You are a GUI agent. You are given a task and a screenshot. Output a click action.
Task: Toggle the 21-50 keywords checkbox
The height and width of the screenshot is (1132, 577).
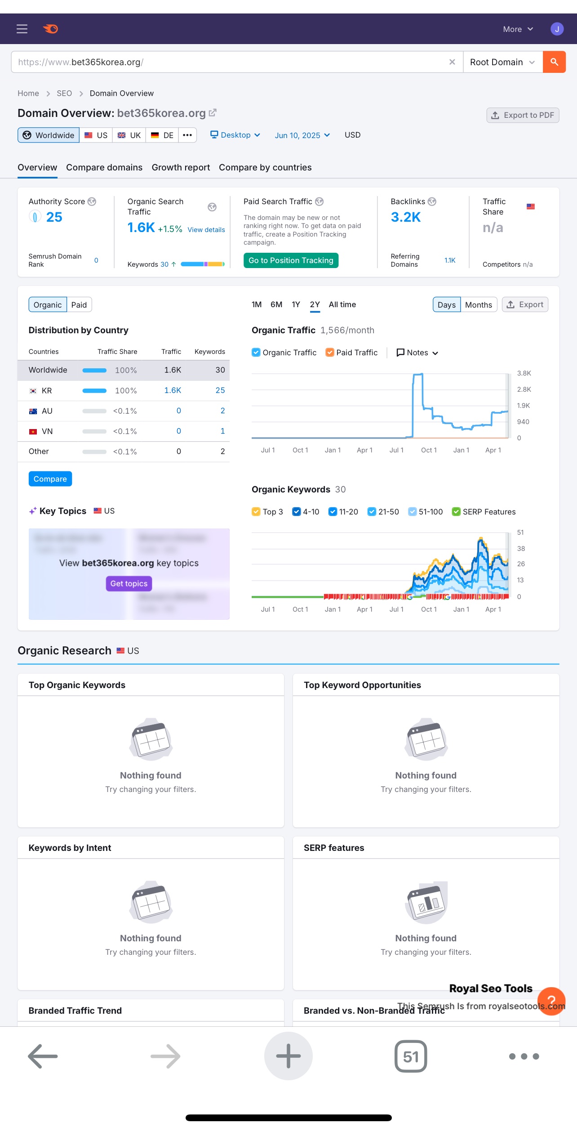(x=372, y=512)
